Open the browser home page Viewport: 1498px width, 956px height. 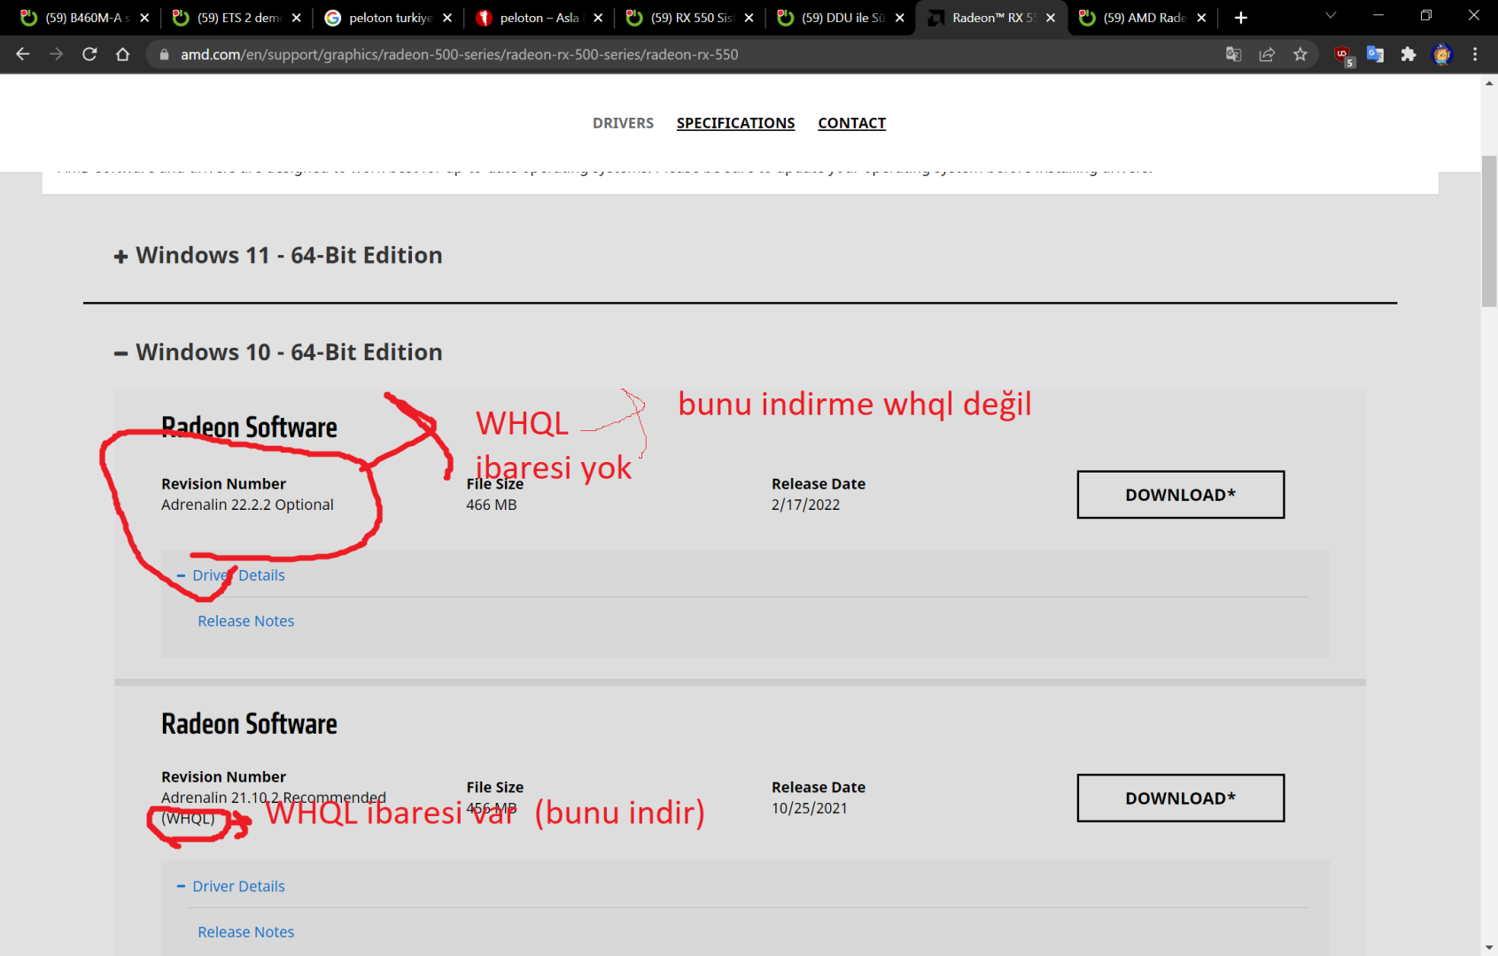(x=123, y=54)
